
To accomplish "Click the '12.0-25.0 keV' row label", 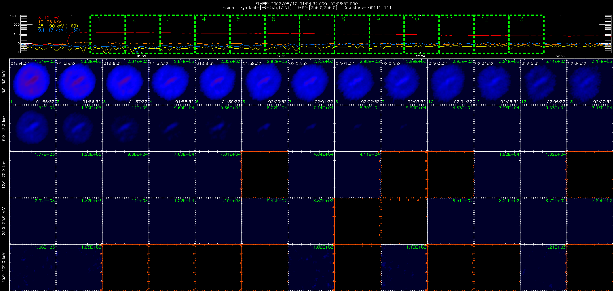I will click(4, 175).
